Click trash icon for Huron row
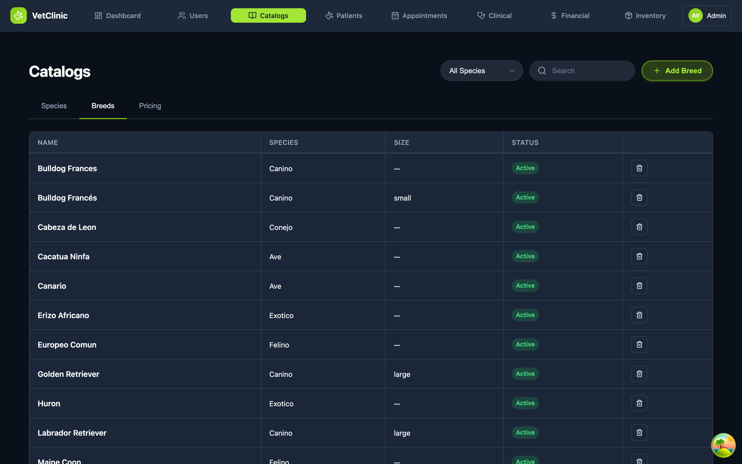 pos(639,403)
